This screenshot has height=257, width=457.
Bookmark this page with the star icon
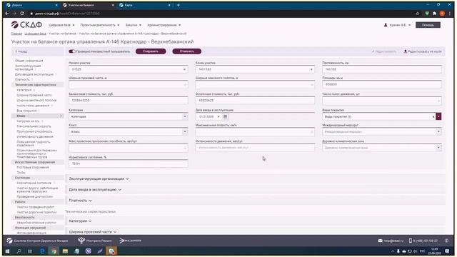pyautogui.click(x=417, y=14)
